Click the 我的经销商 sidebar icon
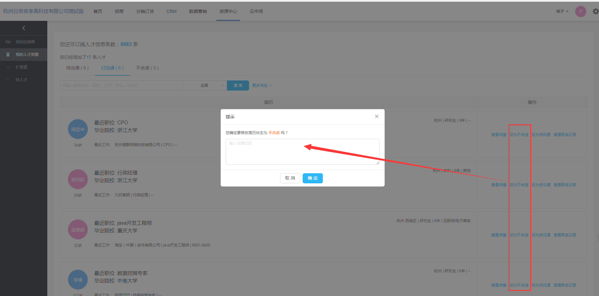This screenshot has width=599, height=296. pos(8,42)
